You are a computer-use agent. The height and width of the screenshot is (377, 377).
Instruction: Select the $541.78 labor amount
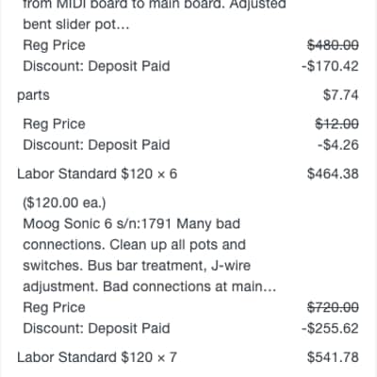tap(333, 357)
